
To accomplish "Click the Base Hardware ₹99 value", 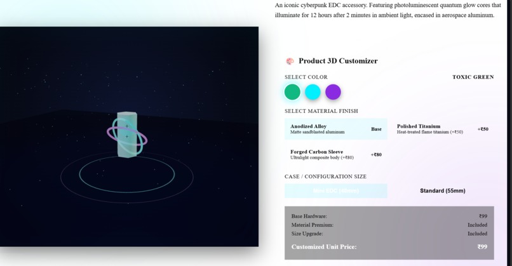I will pyautogui.click(x=483, y=216).
